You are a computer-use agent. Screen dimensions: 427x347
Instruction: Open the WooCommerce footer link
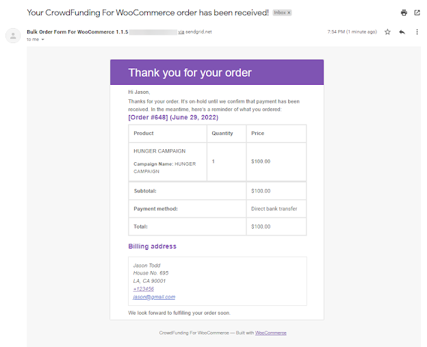tap(271, 333)
